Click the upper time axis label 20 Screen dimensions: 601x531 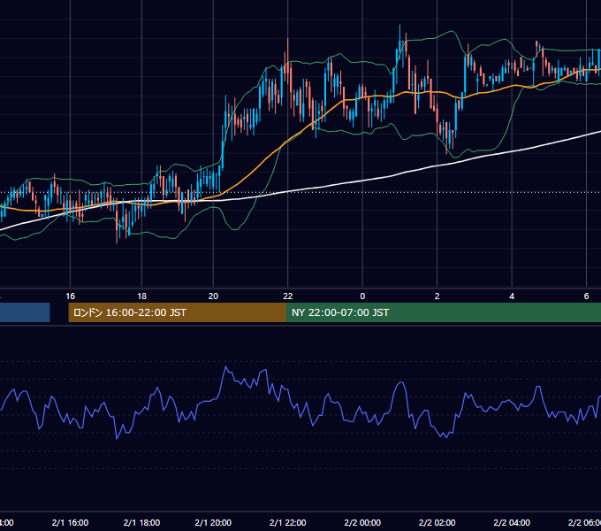[213, 296]
